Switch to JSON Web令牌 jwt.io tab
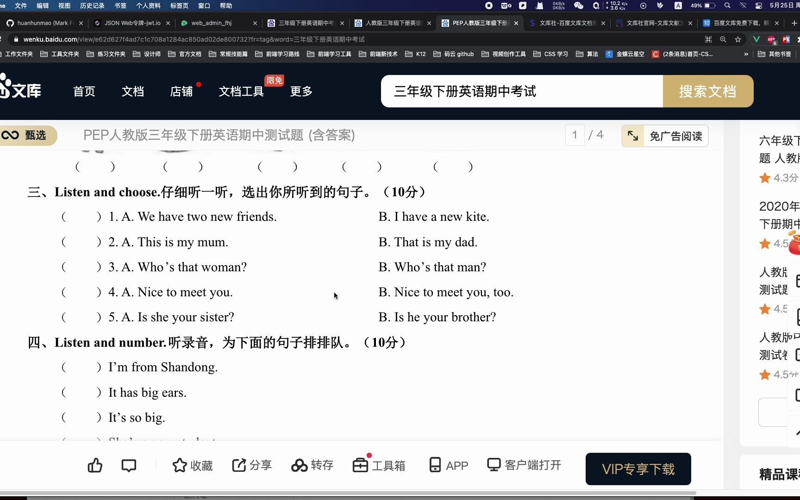The width and height of the screenshot is (800, 500). coord(131,23)
